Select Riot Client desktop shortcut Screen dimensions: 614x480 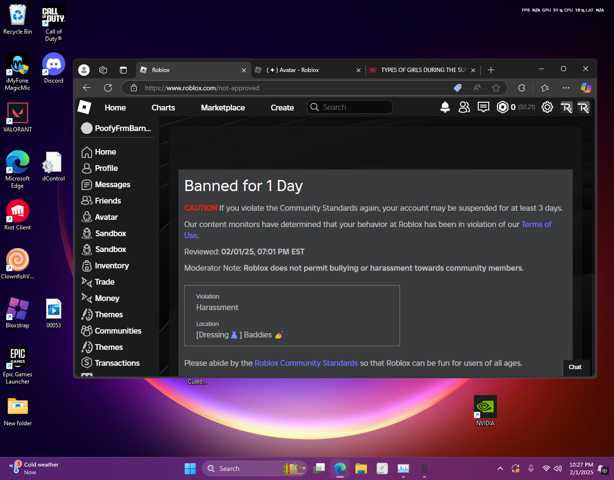(x=18, y=215)
